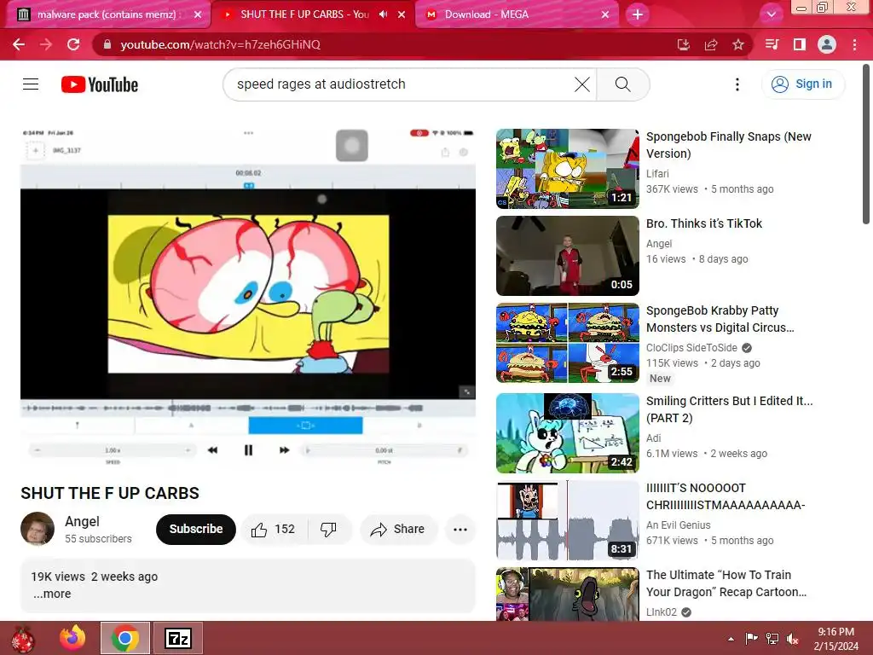Screen dimensions: 873x655
Task: Open SpongeBob Krabby Patty Monsters thumbnail
Action: click(x=567, y=343)
